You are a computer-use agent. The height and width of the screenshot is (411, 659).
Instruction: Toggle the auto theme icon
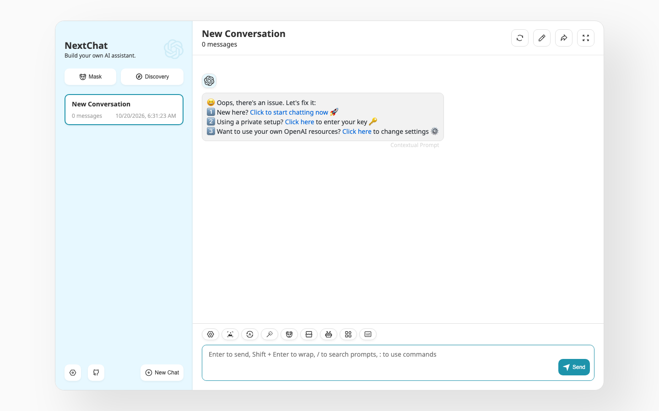coord(250,334)
